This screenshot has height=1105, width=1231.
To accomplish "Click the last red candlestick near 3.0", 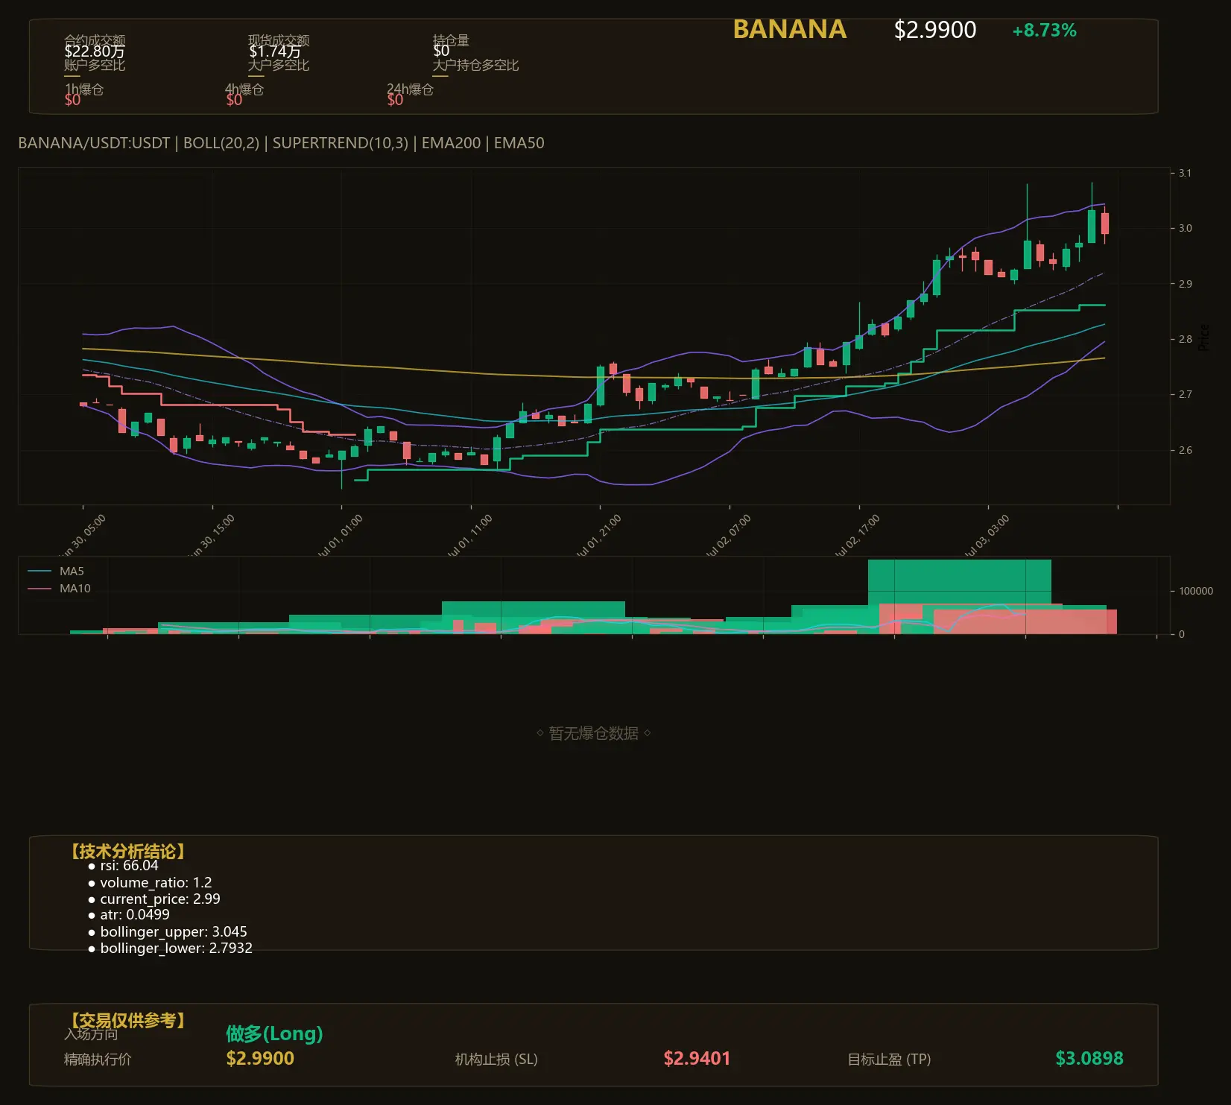I will (x=1104, y=224).
